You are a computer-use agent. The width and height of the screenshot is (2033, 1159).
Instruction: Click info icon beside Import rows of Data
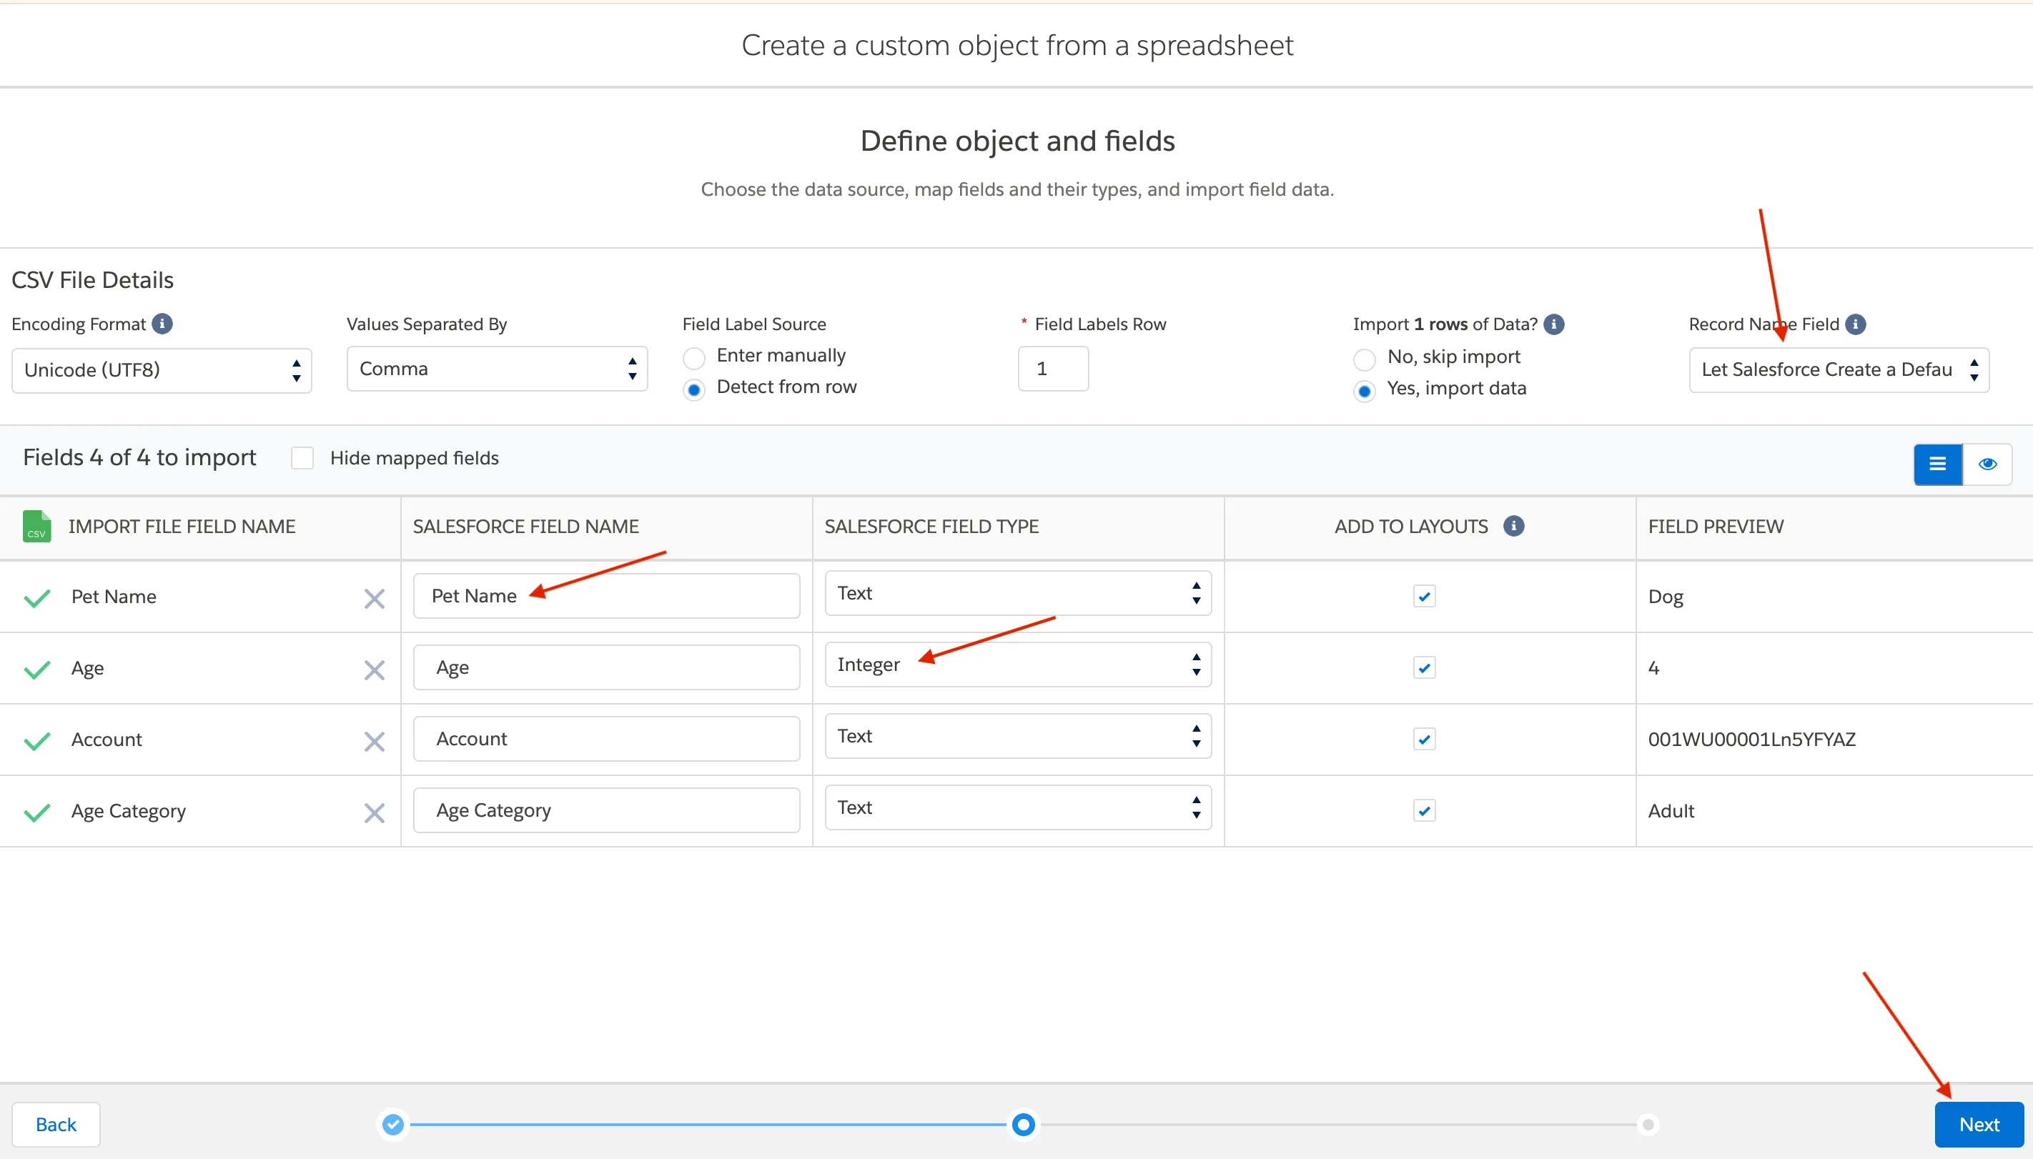click(x=1553, y=324)
